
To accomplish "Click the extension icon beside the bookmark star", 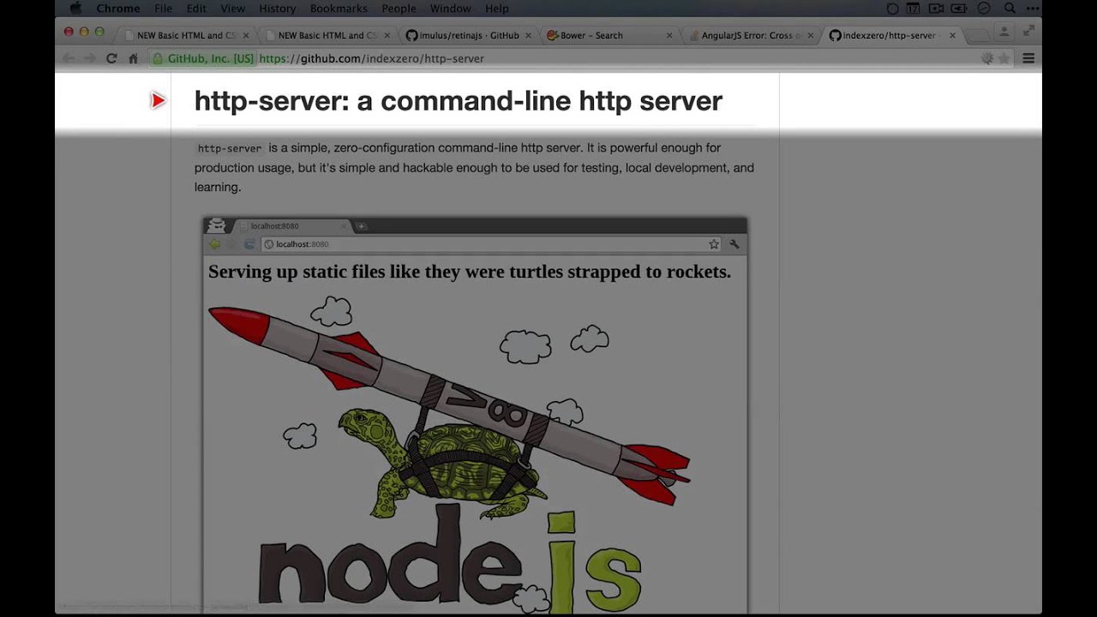I will (987, 58).
